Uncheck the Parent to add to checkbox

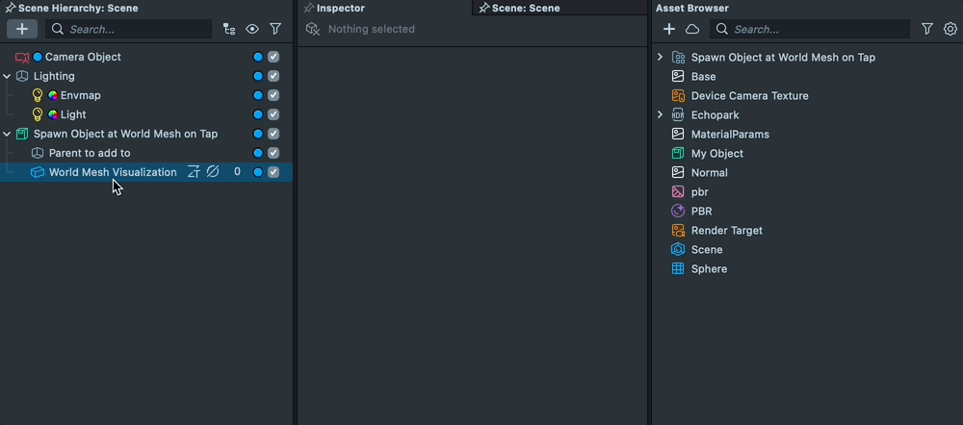coord(273,153)
